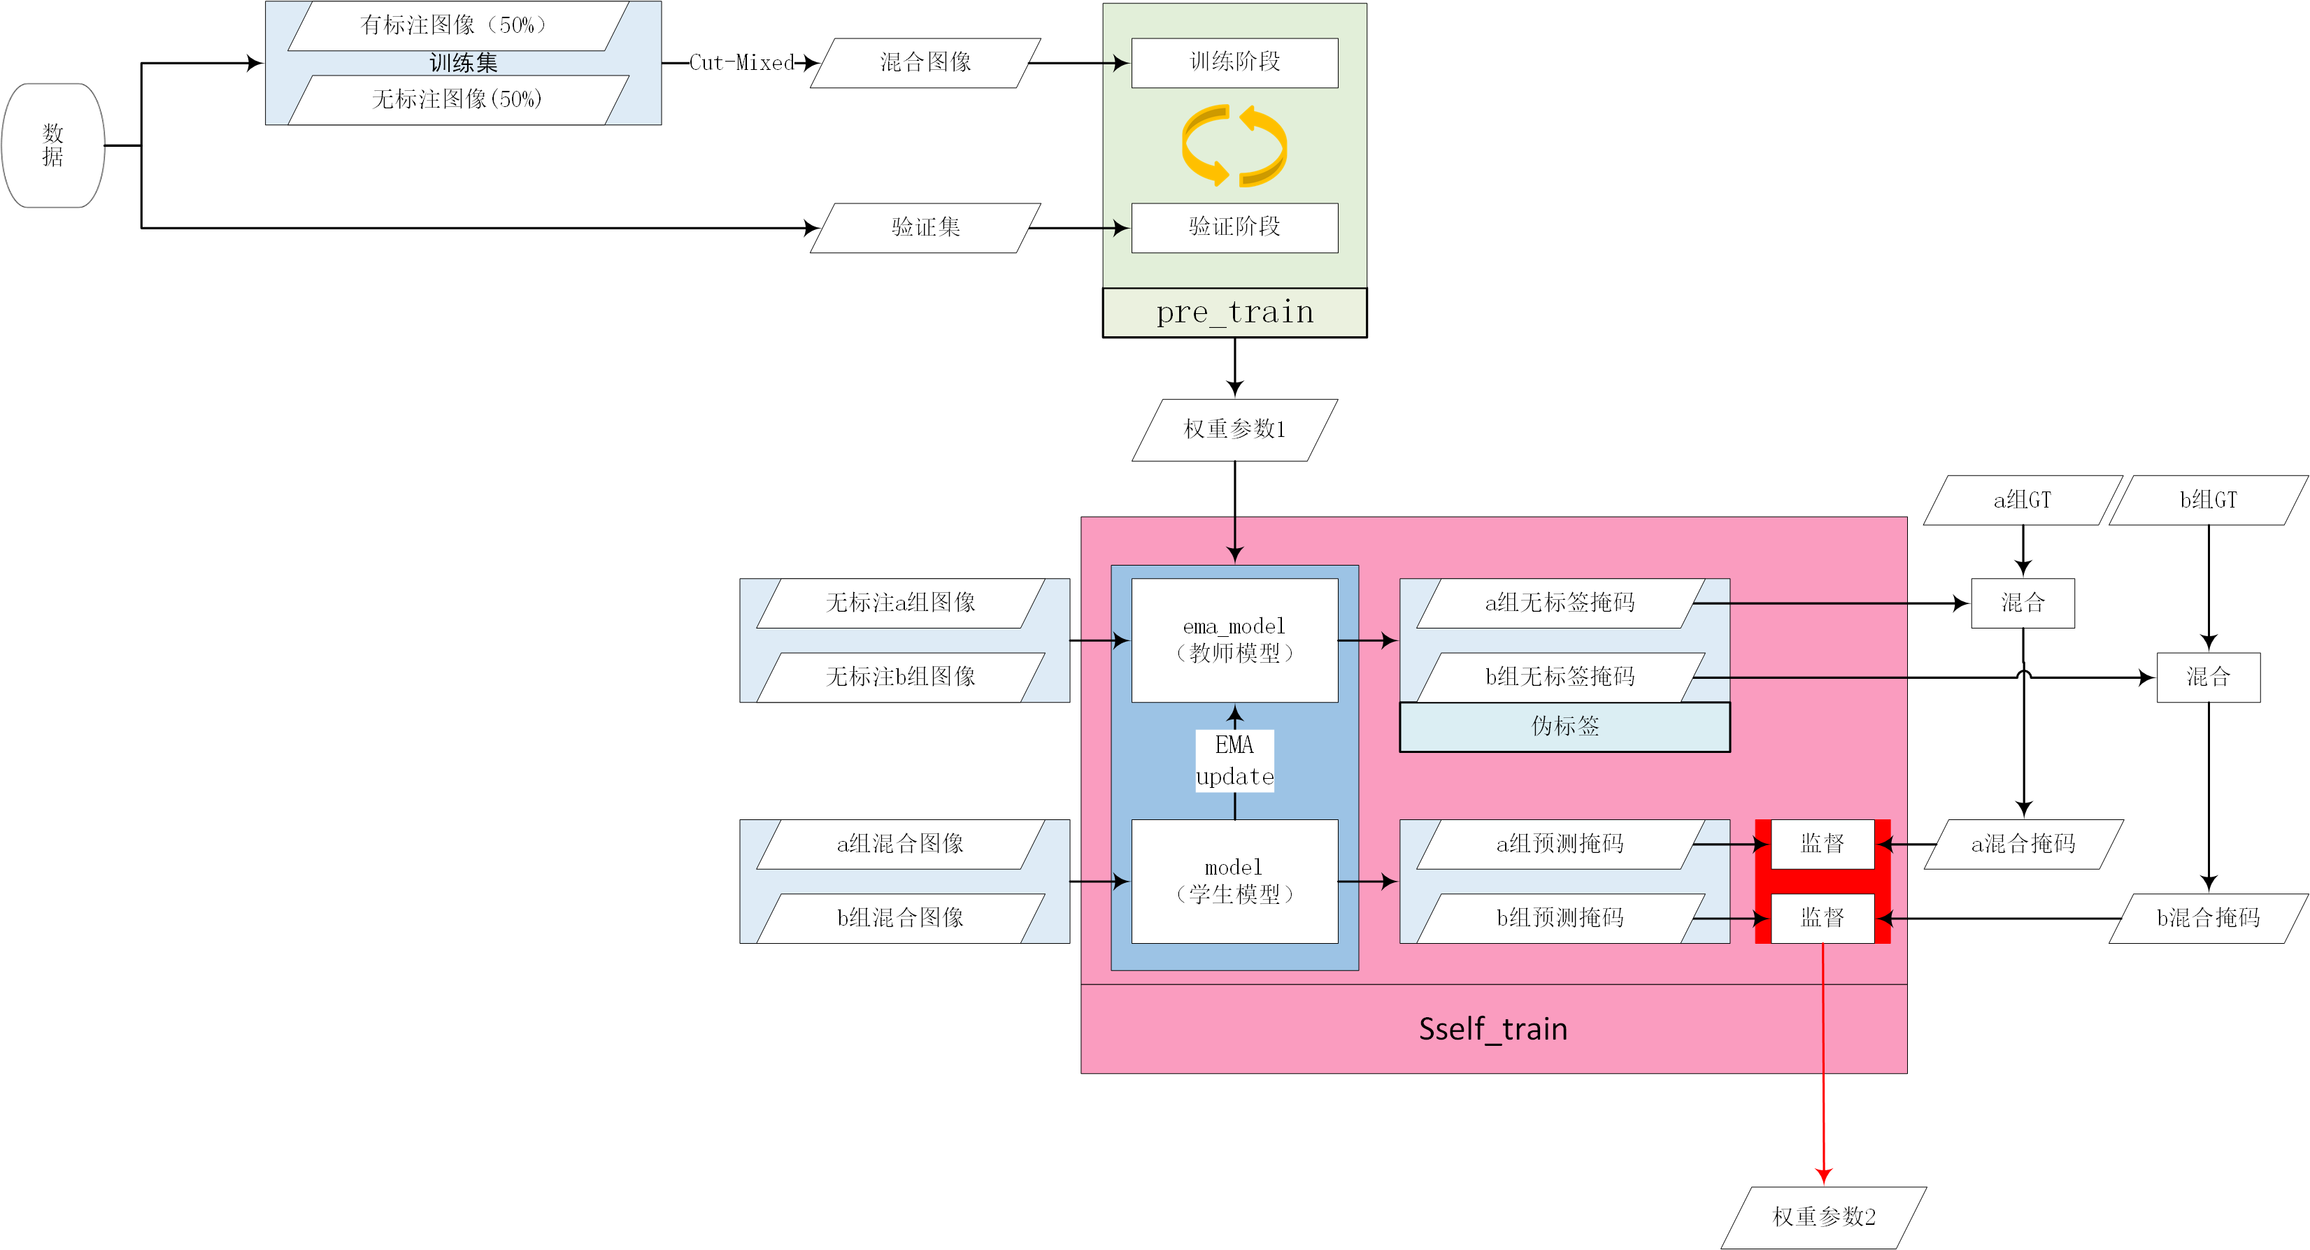Viewport: 2310px width, 1250px height.
Task: Click the ema_model teacher model box
Action: tap(1234, 640)
